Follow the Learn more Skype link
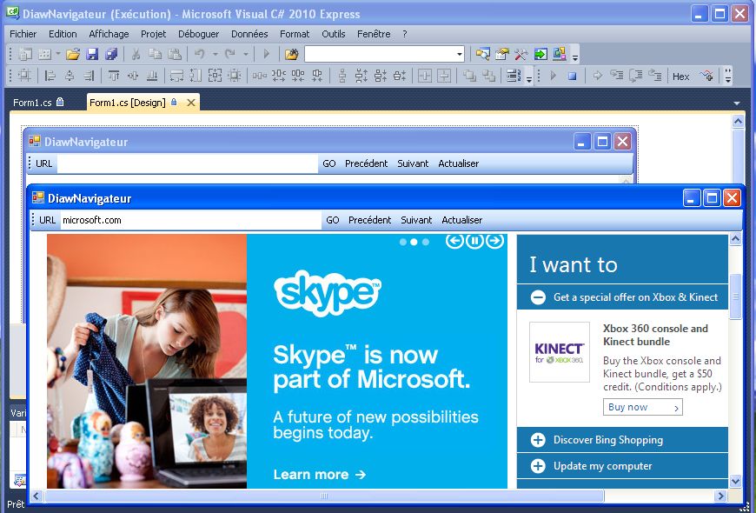 pyautogui.click(x=320, y=475)
